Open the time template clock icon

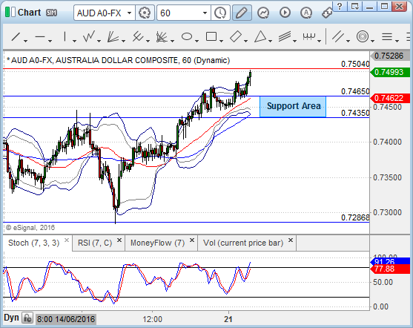(x=220, y=13)
